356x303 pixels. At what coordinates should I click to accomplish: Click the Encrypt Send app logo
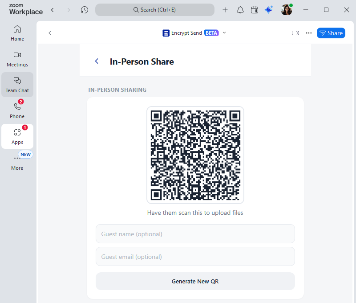pos(166,33)
